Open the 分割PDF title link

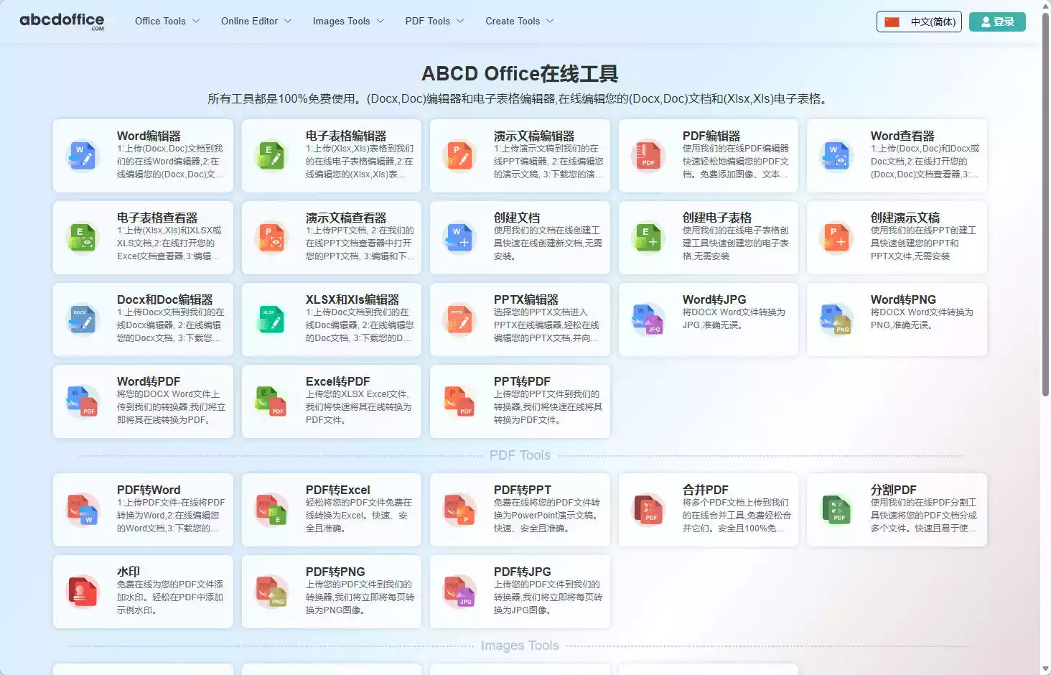pyautogui.click(x=894, y=490)
